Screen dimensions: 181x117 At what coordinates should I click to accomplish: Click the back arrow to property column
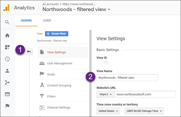tap(29, 52)
